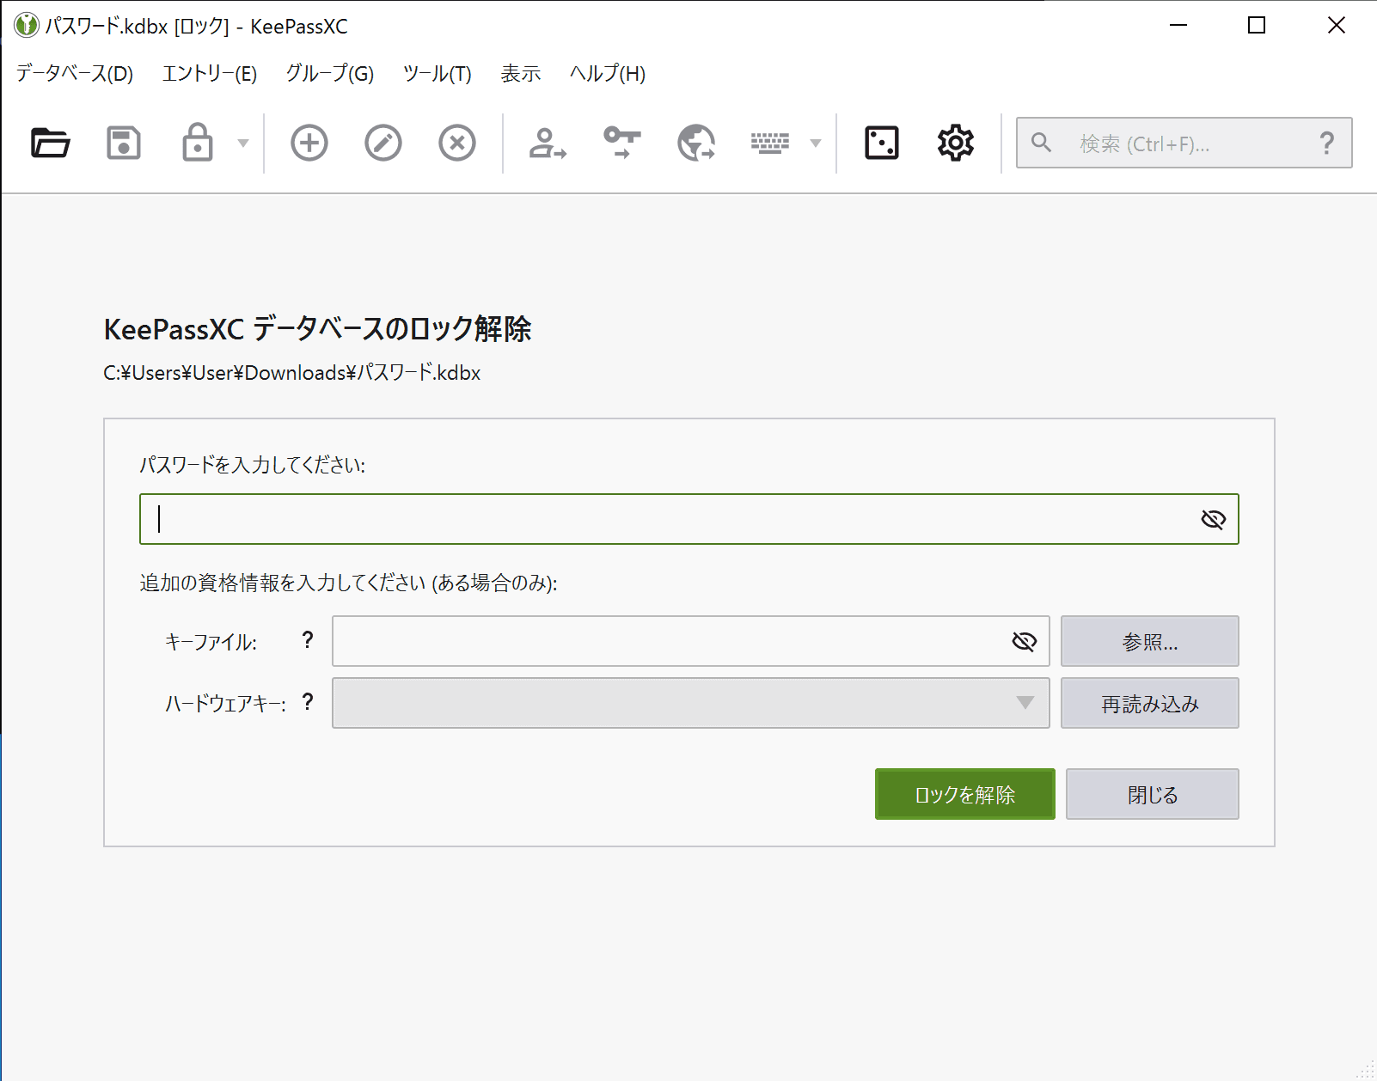The width and height of the screenshot is (1377, 1081).
Task: Open ツール(T) menu
Action: tap(438, 74)
